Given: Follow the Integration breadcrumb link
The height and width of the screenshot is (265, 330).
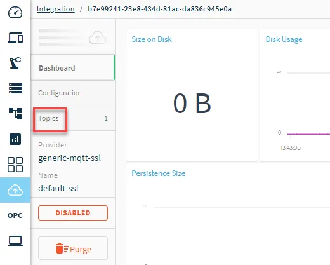Looking at the screenshot, I should pos(56,9).
